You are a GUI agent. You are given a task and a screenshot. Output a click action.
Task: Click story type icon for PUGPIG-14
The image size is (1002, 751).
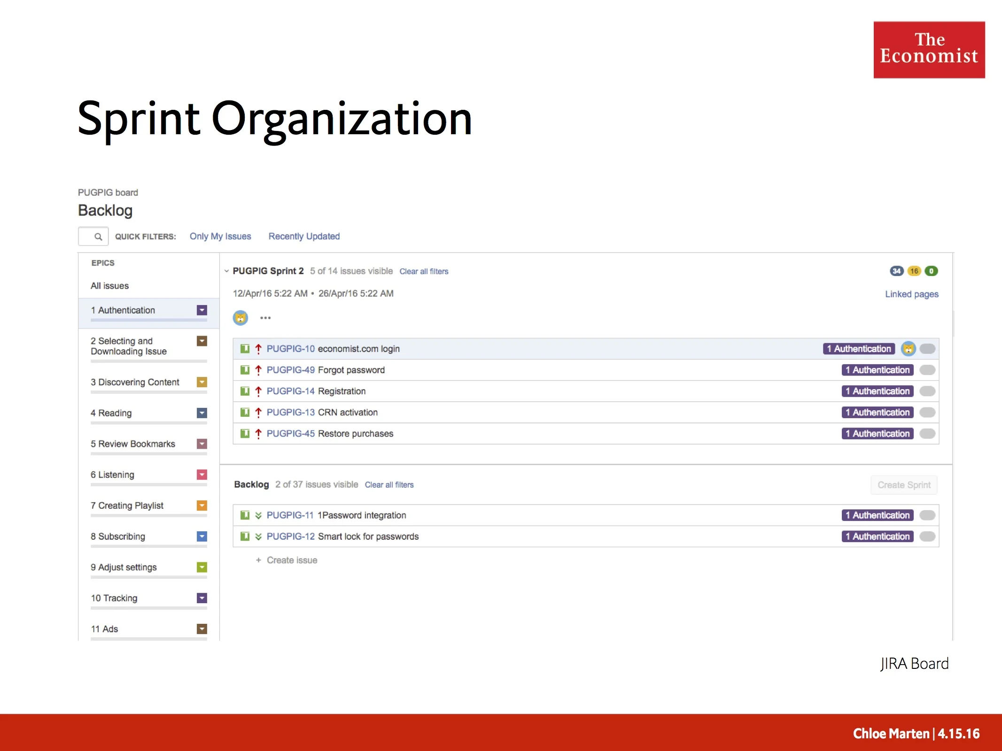click(245, 391)
